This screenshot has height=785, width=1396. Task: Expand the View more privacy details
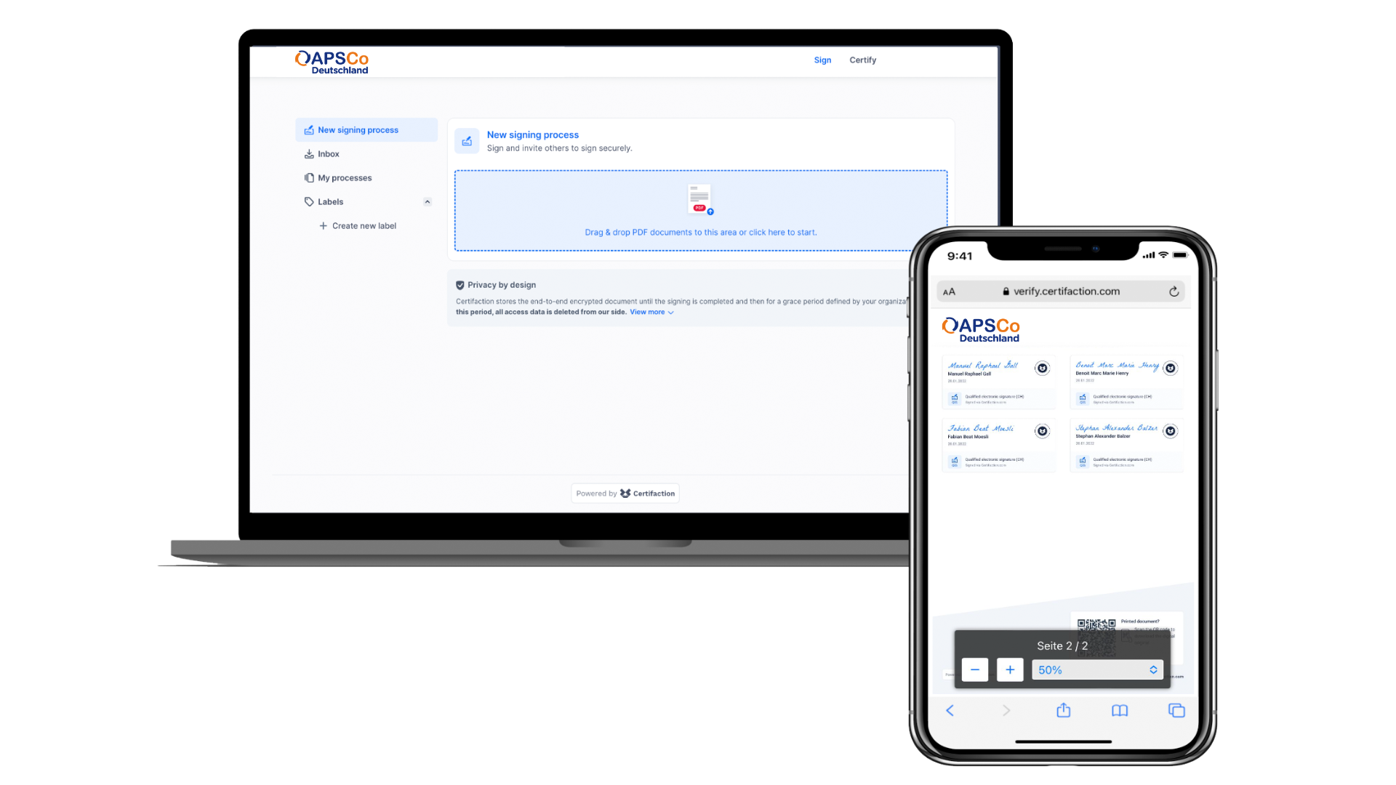click(x=652, y=312)
